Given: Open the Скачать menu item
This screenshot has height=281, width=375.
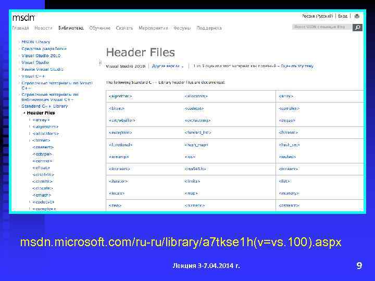Looking at the screenshot, I should point(124,28).
